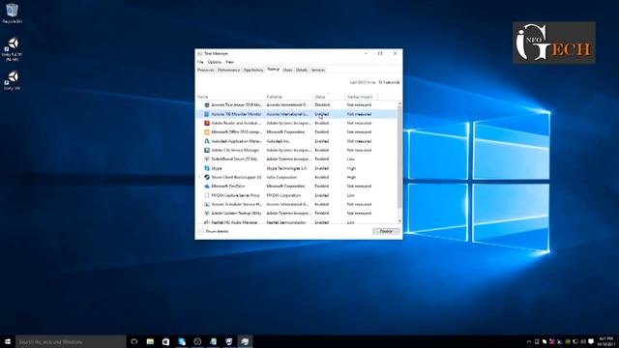
Task: Click 'Autodesk Inc.' publisher text
Action: click(278, 141)
